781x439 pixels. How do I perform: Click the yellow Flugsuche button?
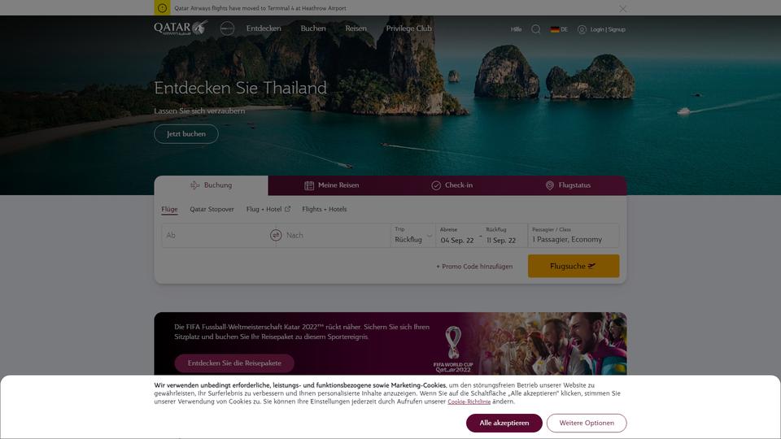pos(574,266)
